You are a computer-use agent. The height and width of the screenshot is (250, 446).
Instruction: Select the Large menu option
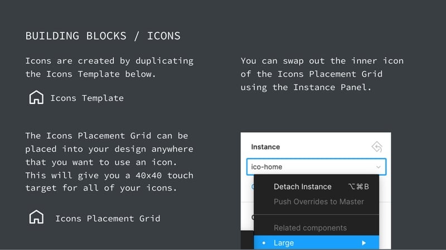coord(284,243)
